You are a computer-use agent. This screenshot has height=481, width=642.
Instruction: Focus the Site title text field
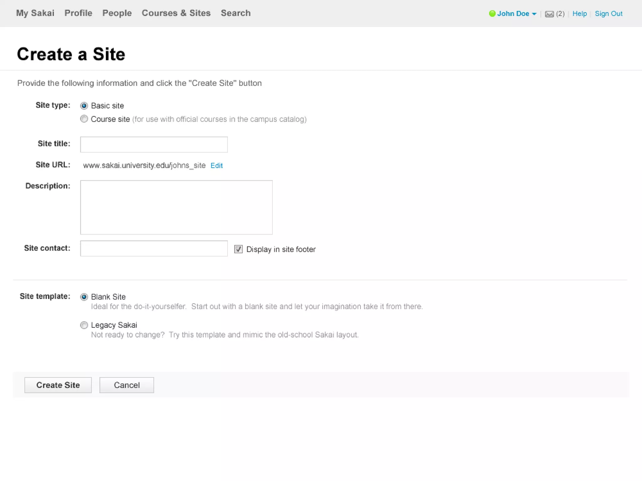[154, 145]
